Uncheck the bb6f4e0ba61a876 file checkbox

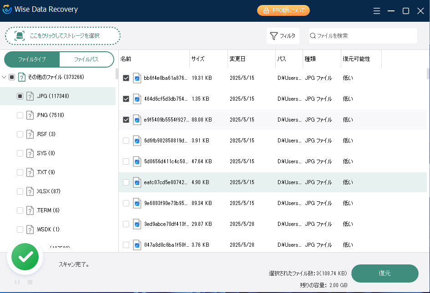click(126, 78)
